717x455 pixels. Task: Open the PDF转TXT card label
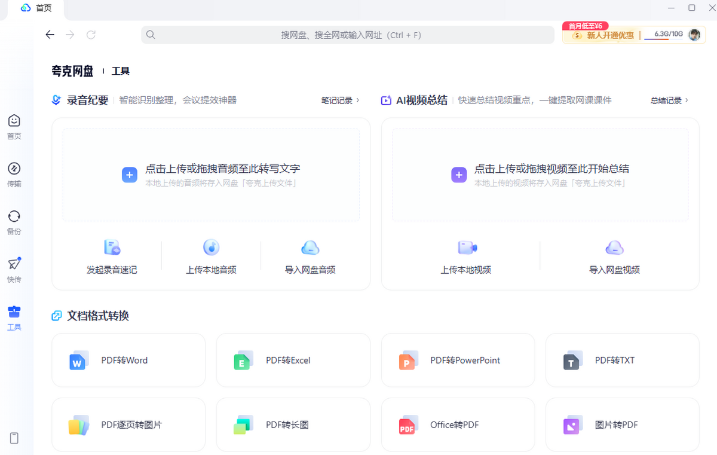[x=615, y=361]
